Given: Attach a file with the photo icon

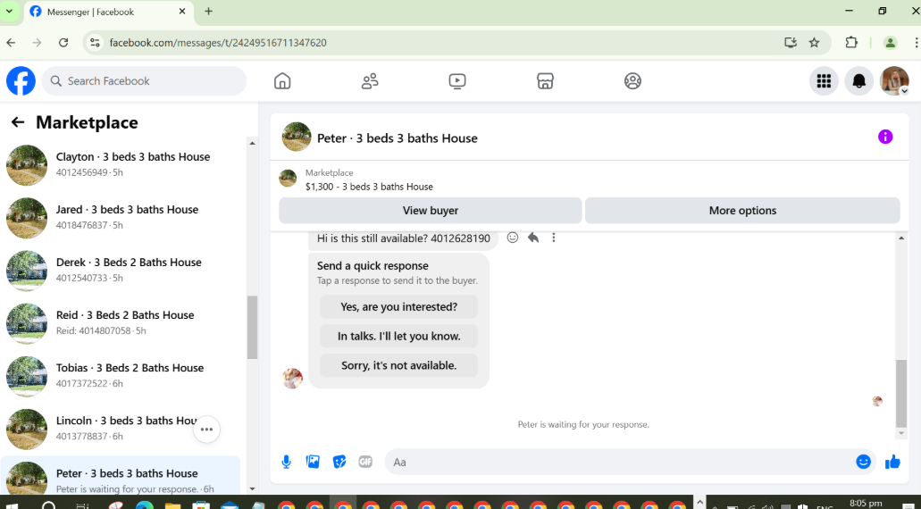Looking at the screenshot, I should pyautogui.click(x=313, y=462).
